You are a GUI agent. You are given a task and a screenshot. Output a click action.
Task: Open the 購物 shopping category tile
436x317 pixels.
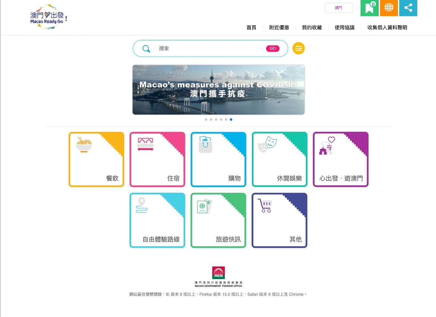tap(218, 159)
